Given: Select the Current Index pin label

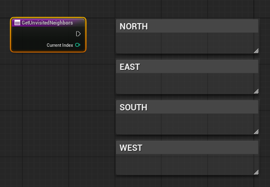Looking at the screenshot, I should tap(60, 45).
